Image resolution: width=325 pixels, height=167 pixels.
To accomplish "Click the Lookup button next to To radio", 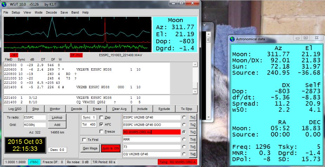I will pos(57,118).
